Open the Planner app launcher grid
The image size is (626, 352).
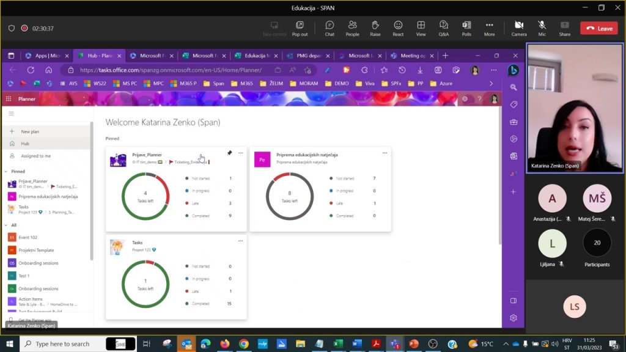pyautogui.click(x=9, y=99)
